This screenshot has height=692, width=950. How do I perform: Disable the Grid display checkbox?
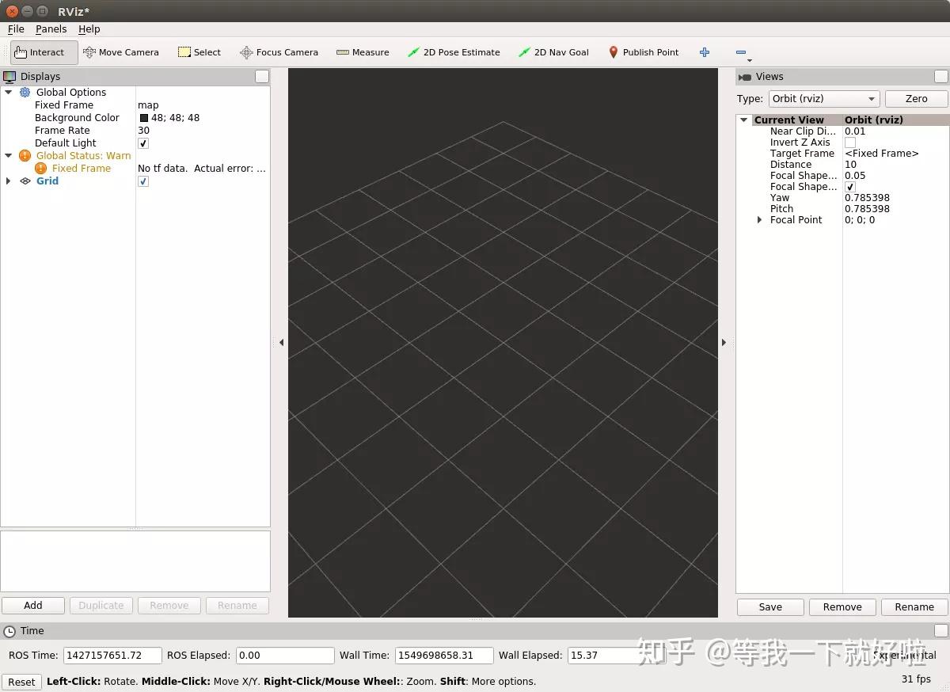tap(143, 181)
